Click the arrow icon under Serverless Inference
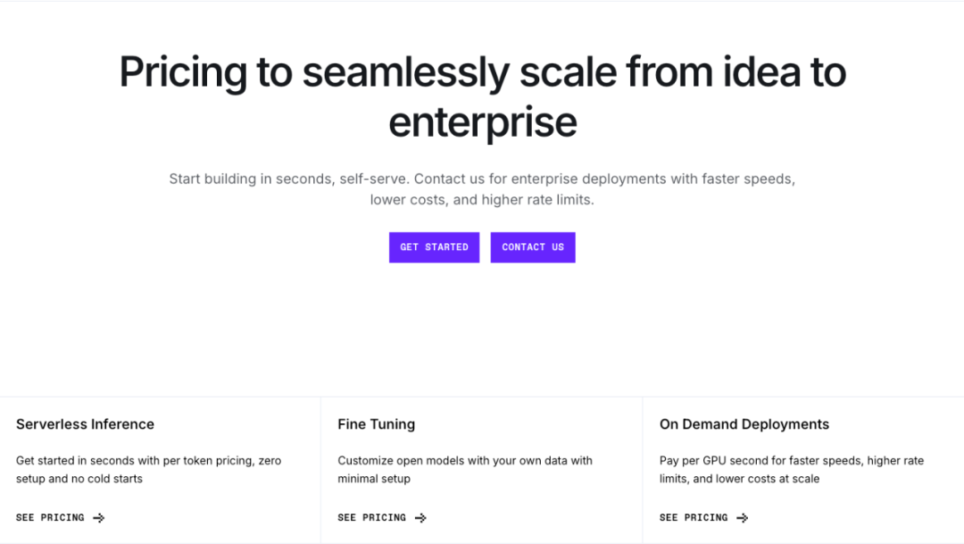 [x=99, y=518]
